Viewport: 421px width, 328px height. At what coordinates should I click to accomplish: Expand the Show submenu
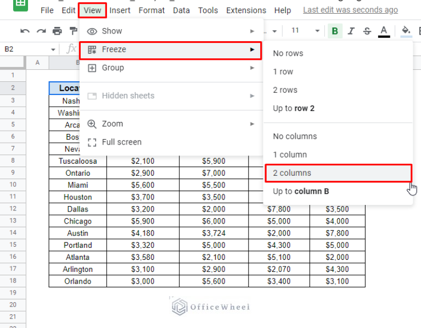click(x=171, y=31)
